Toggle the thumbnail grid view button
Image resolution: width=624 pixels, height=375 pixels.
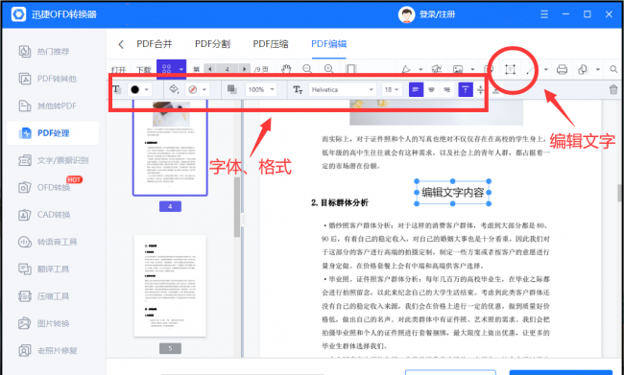tap(167, 69)
